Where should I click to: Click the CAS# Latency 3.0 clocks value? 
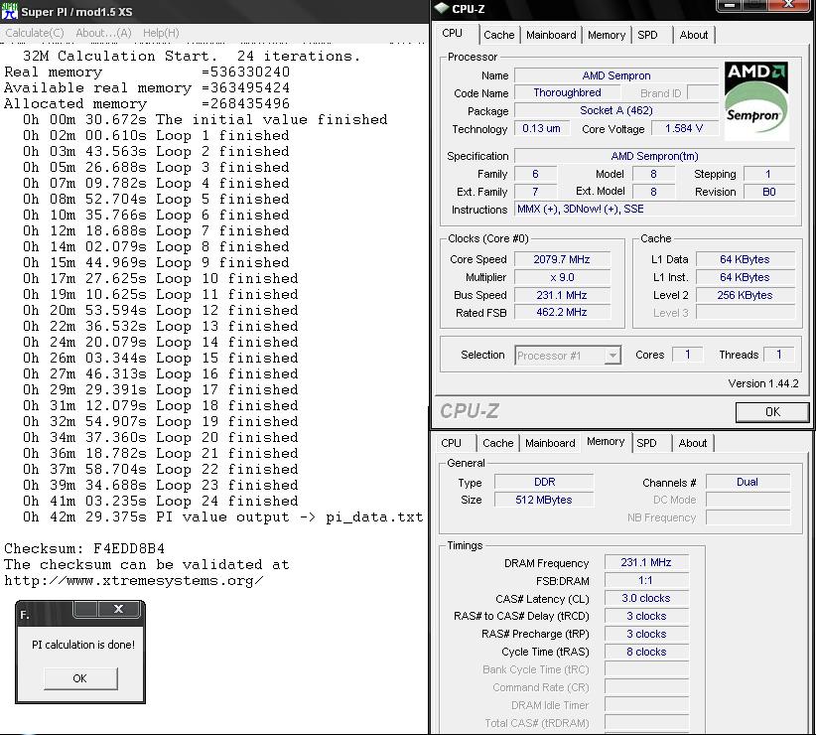(646, 598)
